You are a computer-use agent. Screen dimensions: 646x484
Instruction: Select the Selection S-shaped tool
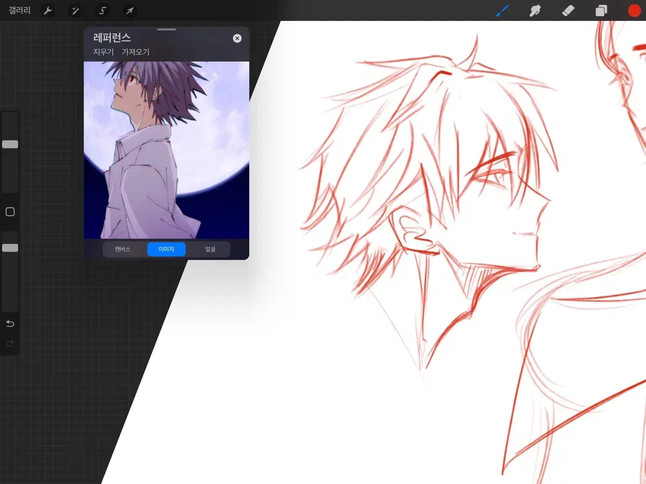coord(102,11)
